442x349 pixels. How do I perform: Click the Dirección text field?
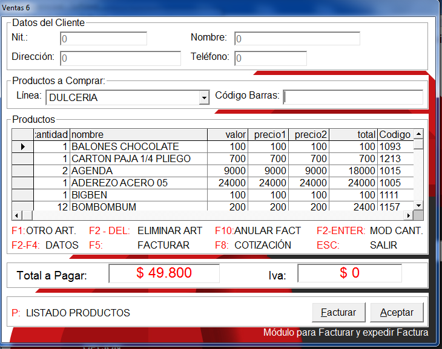[120, 58]
